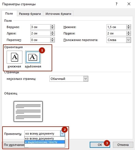Image resolution: width=135 pixels, height=150 pixels.
Task: Decrease the Правое margin value arrow
Action: pyautogui.click(x=128, y=34)
